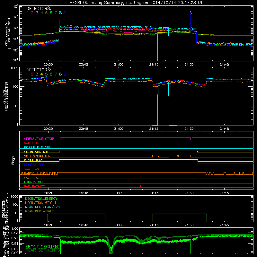Image resolution: width=257 pixels, height=257 pixels.
Task: Click the DECIMATION CHANNEL or weight axis title
Action: point(5,208)
